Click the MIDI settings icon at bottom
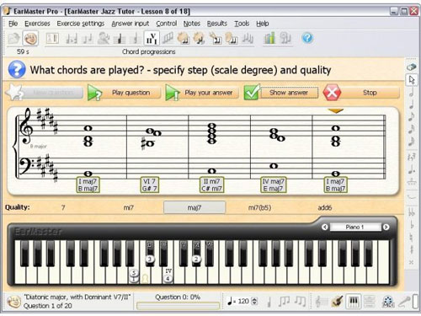Image resolution: width=421 pixels, height=316 pixels. tap(388, 302)
